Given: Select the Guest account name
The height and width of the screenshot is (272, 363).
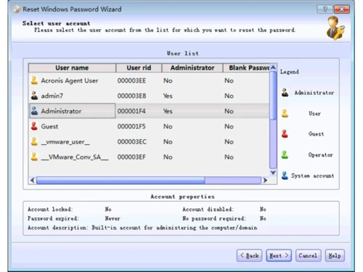Looking at the screenshot, I should tap(49, 126).
